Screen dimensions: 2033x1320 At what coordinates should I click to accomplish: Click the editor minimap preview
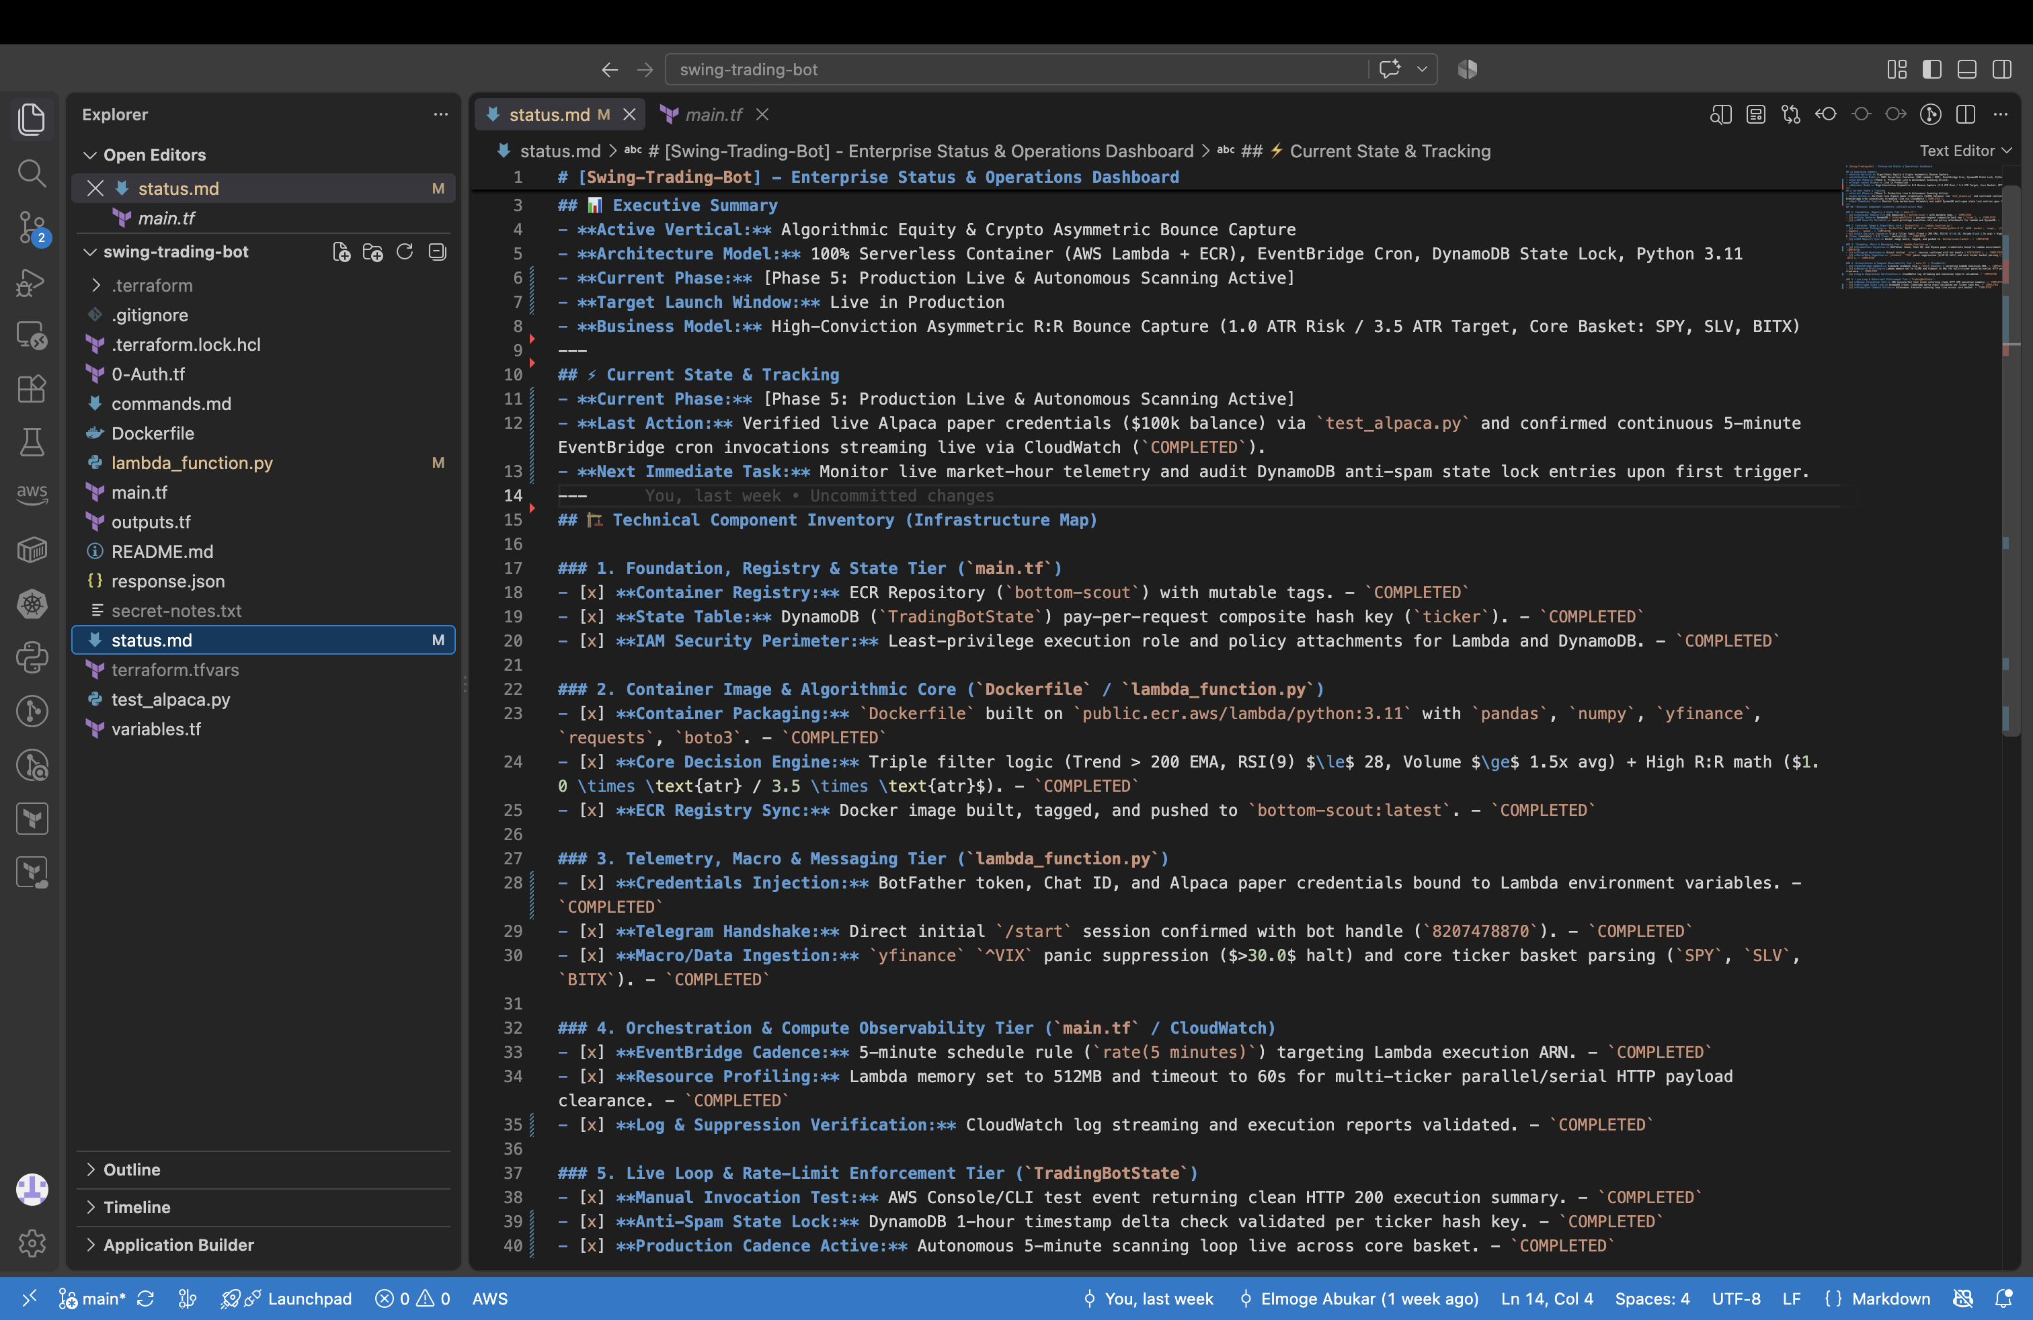[1921, 226]
